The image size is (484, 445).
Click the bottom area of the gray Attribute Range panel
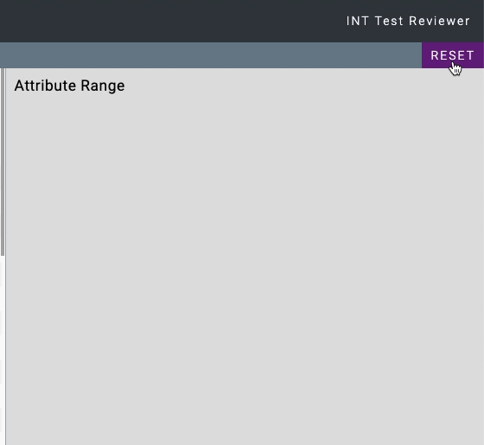244,416
